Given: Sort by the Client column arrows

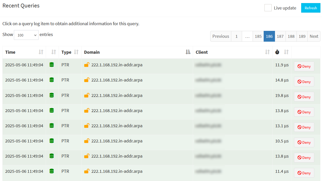Looking at the screenshot, I should coord(267,52).
